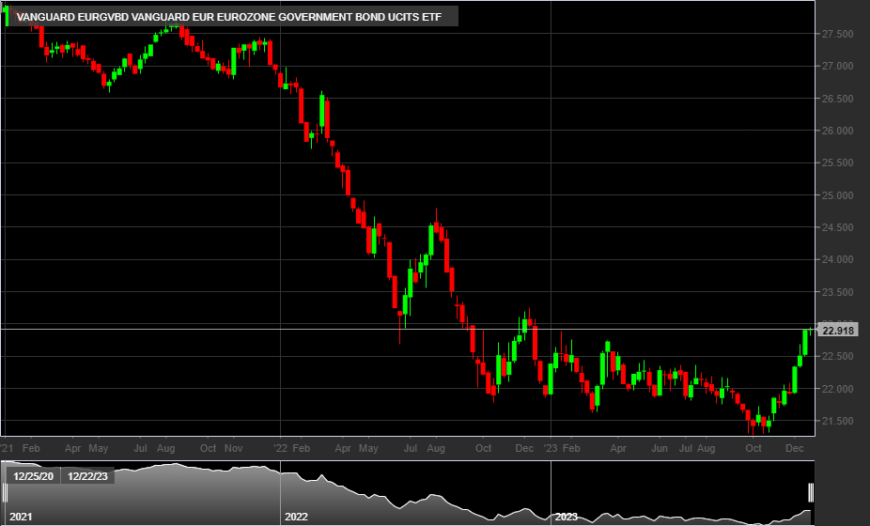Click the 27.500 price axis label

point(837,34)
